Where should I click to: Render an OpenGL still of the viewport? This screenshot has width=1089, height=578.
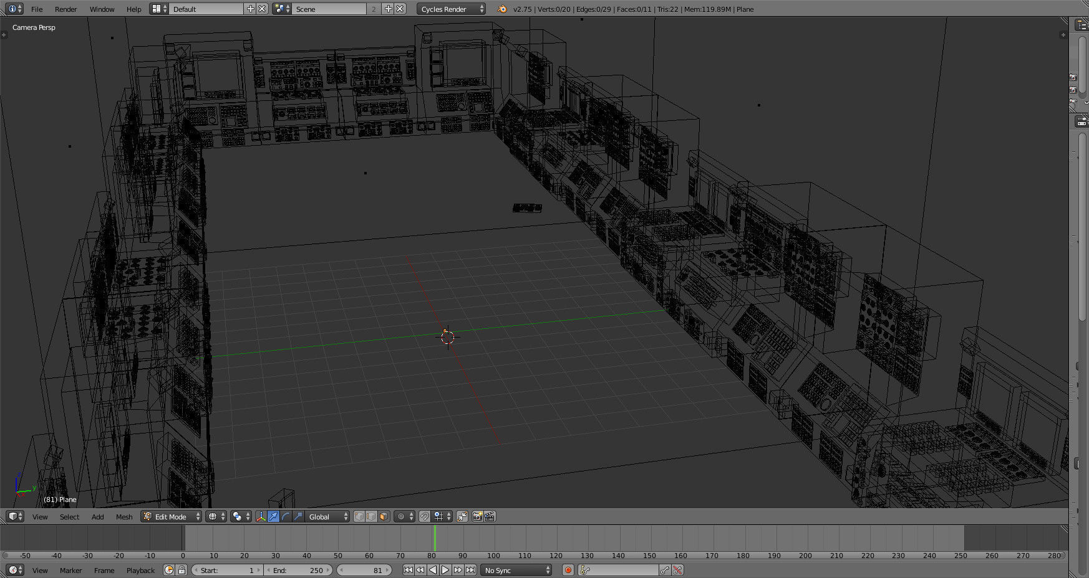click(x=477, y=516)
